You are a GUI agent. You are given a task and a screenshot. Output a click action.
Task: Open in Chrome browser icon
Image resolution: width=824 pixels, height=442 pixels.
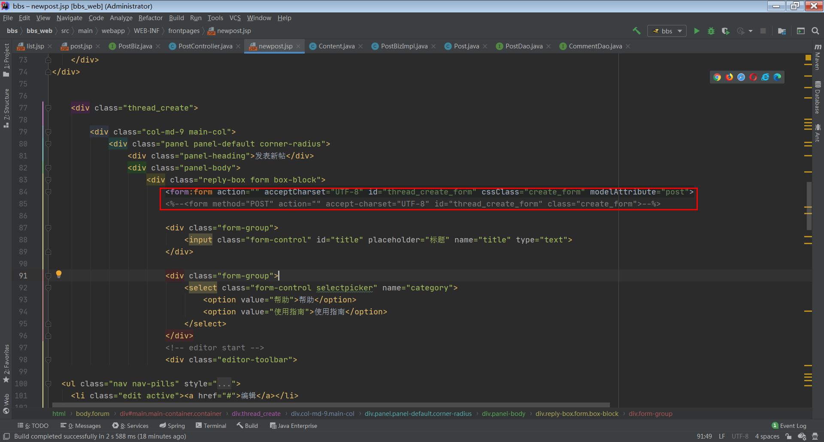[717, 77]
